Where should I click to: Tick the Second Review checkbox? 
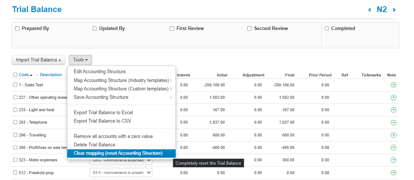[x=249, y=29]
